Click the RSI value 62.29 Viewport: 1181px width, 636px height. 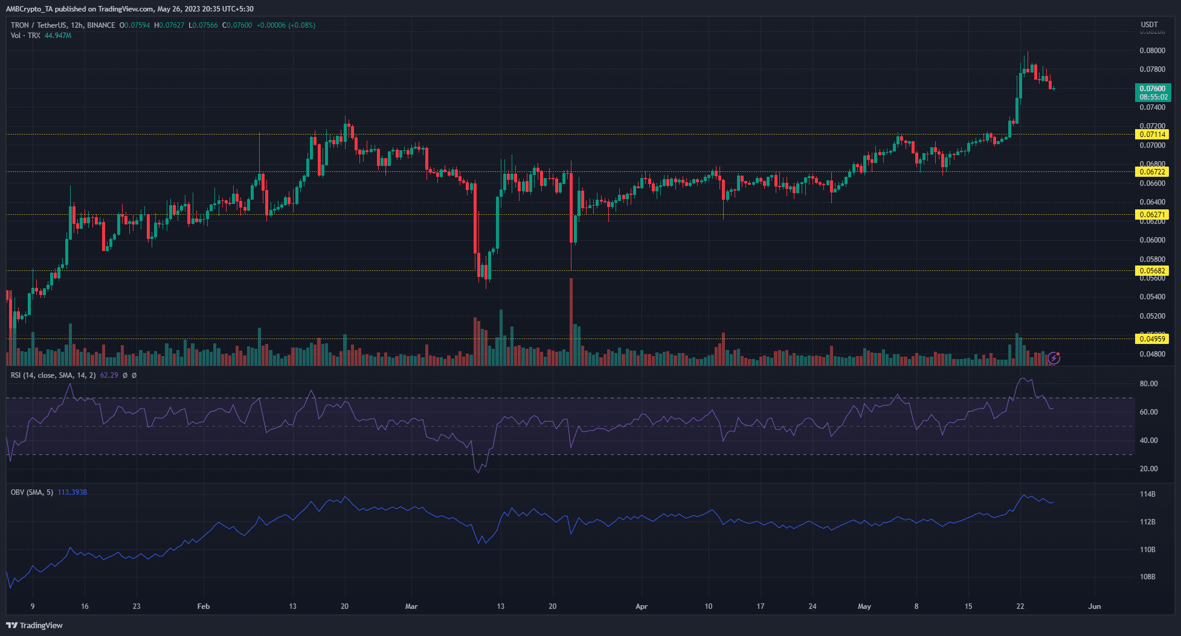(x=109, y=375)
